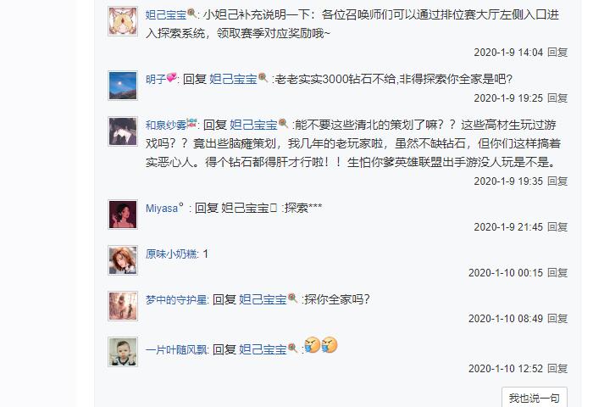
Task: Click the second angry emoji in last comment
Action: click(330, 345)
